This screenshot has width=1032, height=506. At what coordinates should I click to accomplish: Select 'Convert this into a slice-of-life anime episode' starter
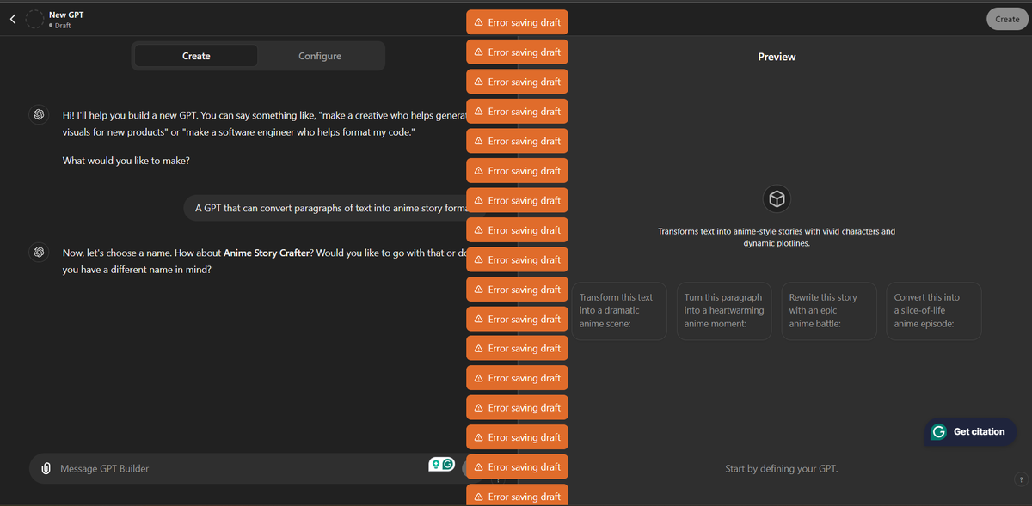pyautogui.click(x=934, y=311)
